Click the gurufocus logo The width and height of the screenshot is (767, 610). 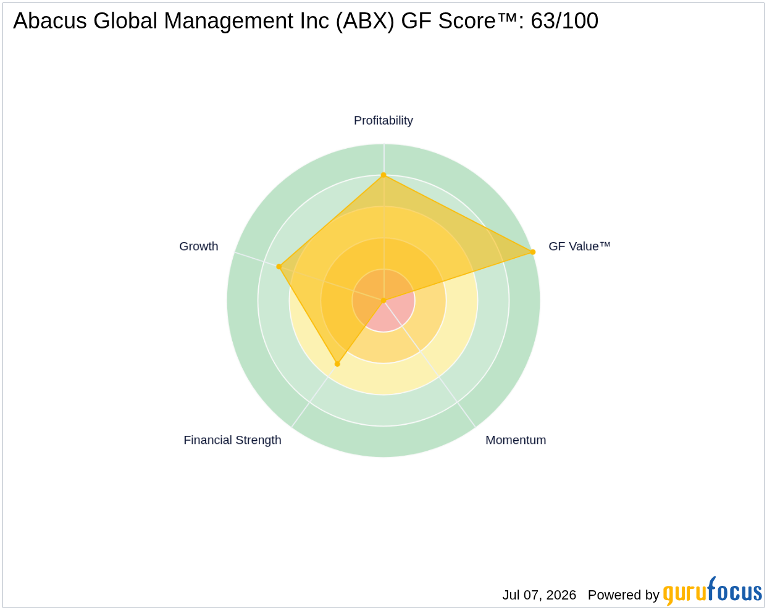coord(712,591)
